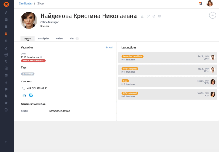219x152 pixels.
Task: Click the trash delete icon beside name
Action: 159,16
